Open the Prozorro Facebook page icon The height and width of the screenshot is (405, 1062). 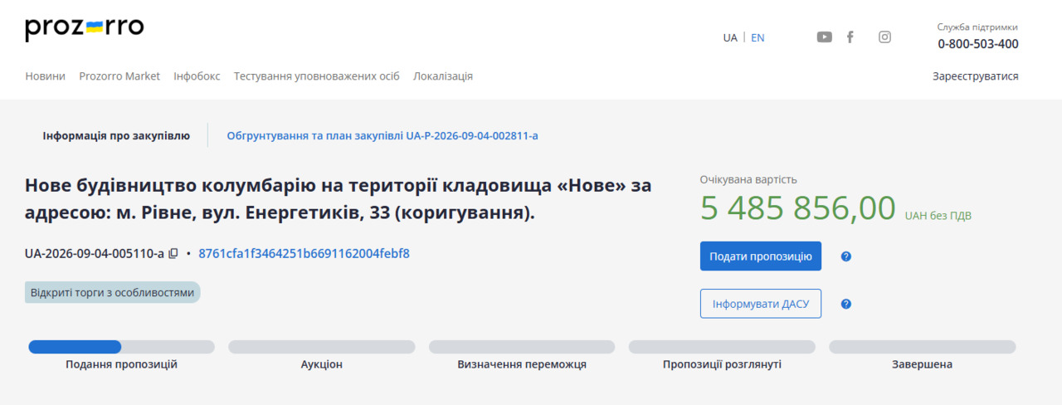coord(850,37)
